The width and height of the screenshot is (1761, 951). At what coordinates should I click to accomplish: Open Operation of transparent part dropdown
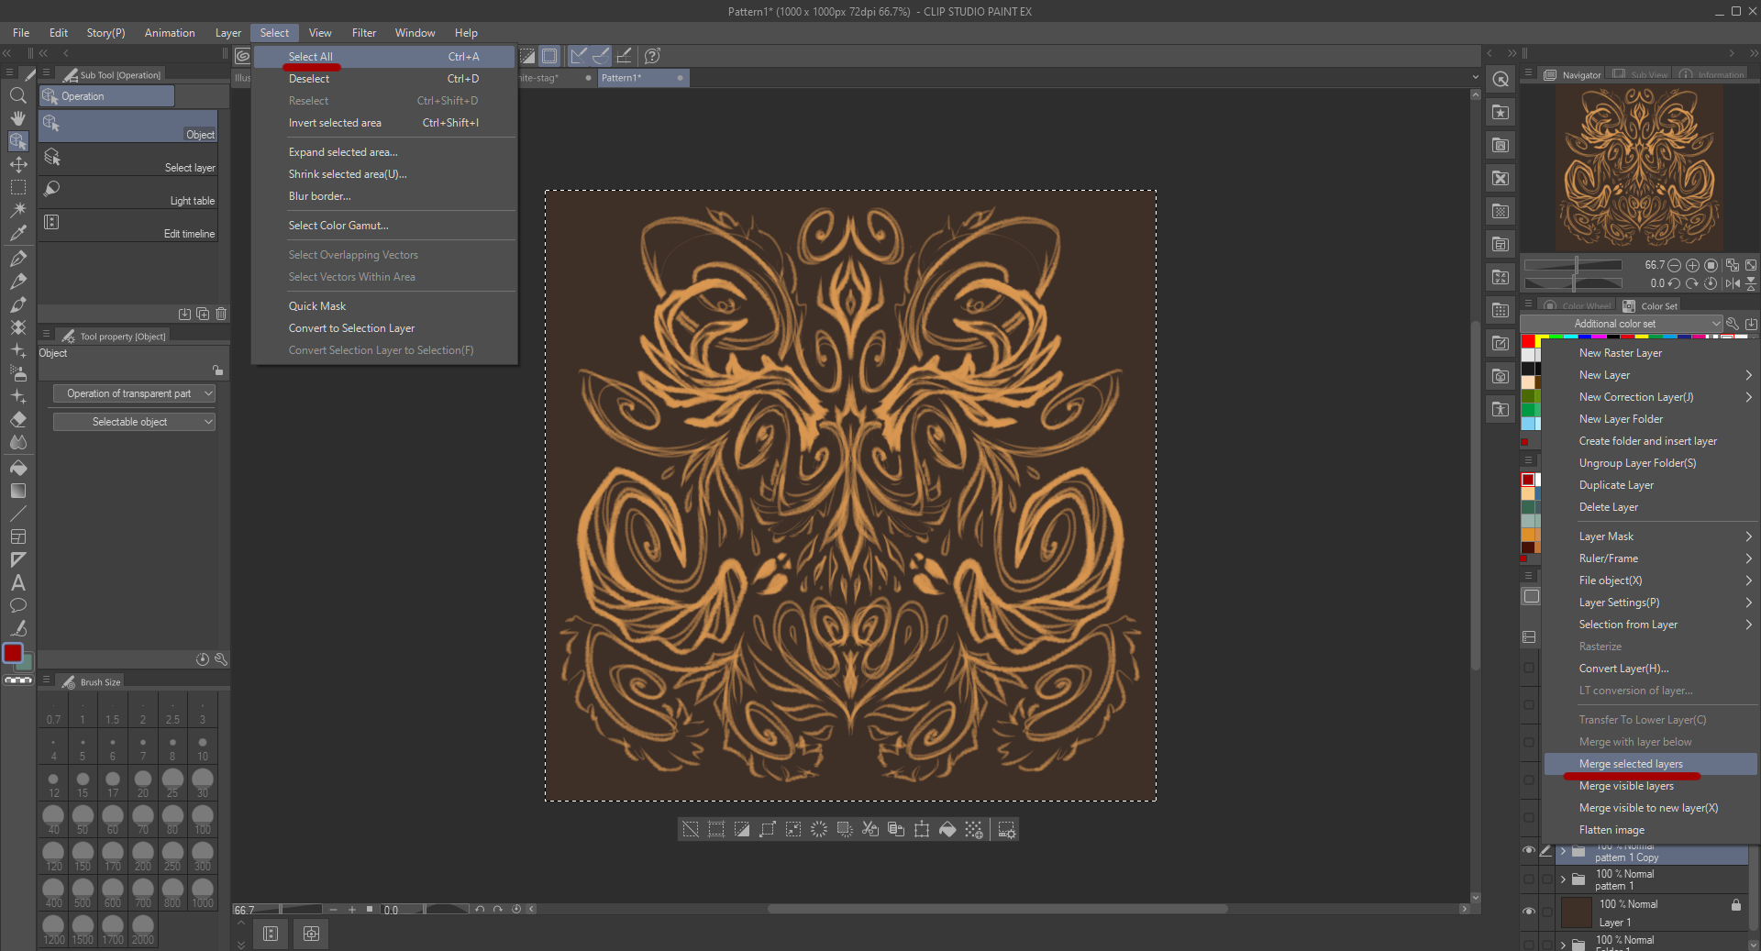(x=134, y=393)
